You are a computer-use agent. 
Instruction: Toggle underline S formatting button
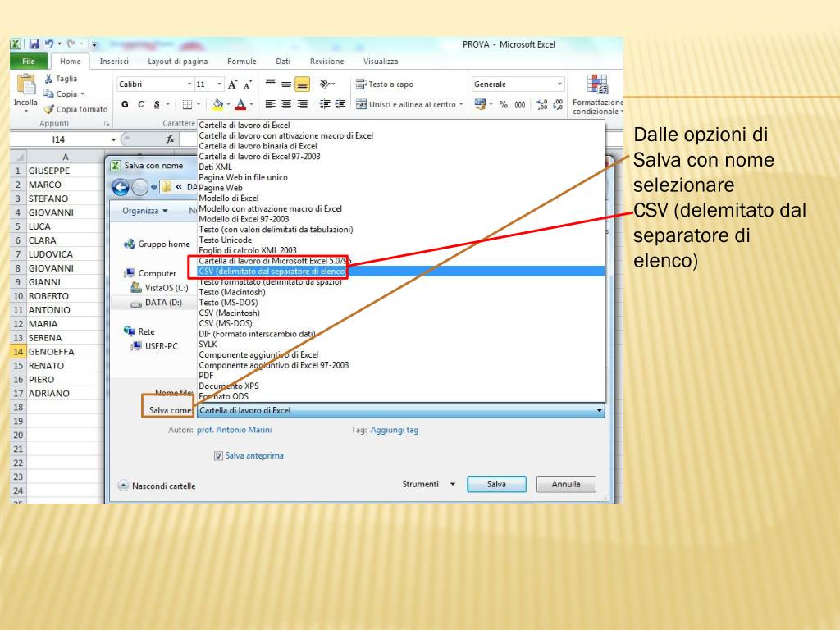(x=157, y=104)
